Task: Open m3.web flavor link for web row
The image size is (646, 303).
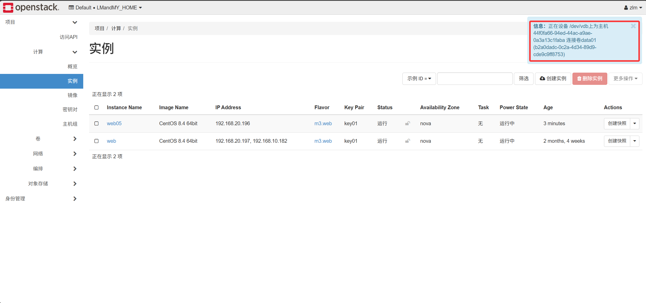Action: pyautogui.click(x=323, y=141)
